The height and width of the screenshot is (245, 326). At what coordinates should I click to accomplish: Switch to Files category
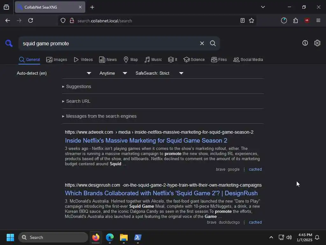coord(219,60)
